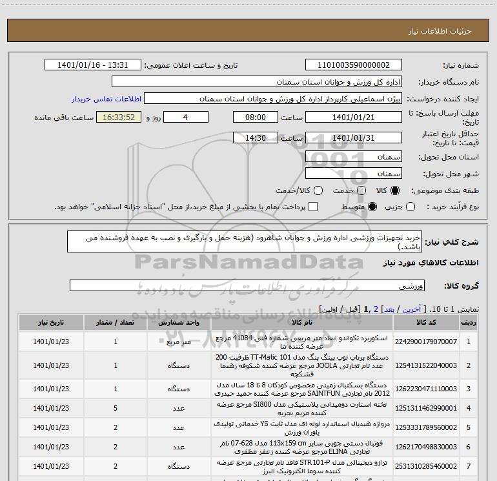Click the ردیف column header
The width and height of the screenshot is (497, 481).
[x=469, y=322]
